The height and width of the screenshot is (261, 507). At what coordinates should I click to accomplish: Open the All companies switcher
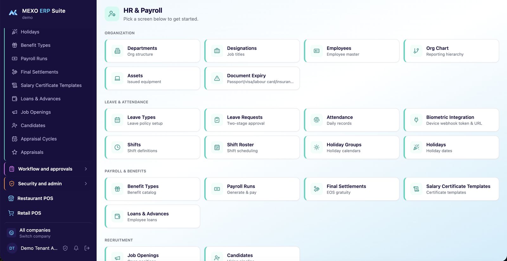pos(48,233)
